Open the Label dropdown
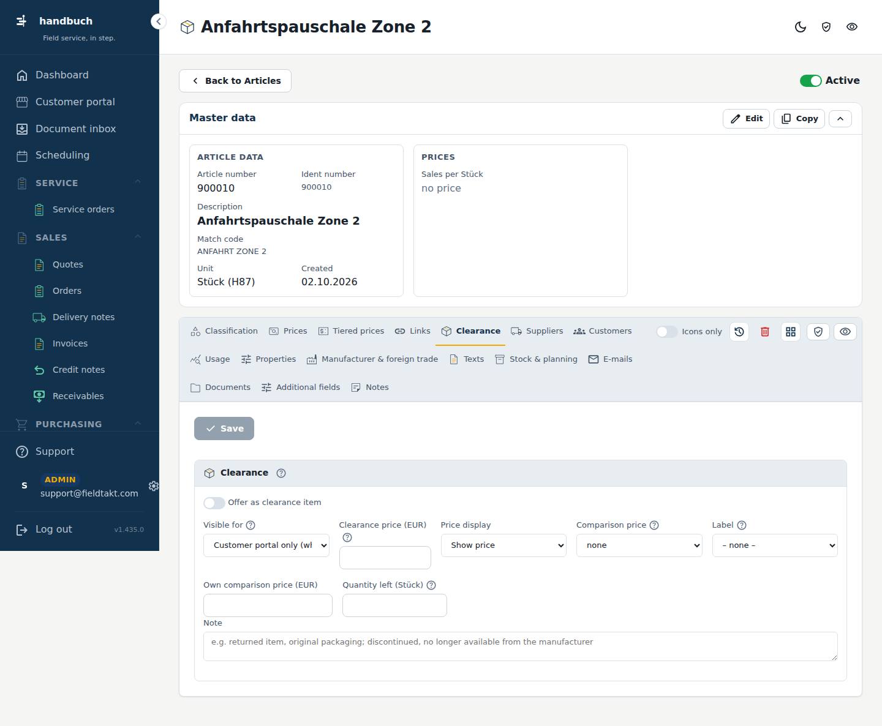The image size is (882, 726). tap(775, 545)
